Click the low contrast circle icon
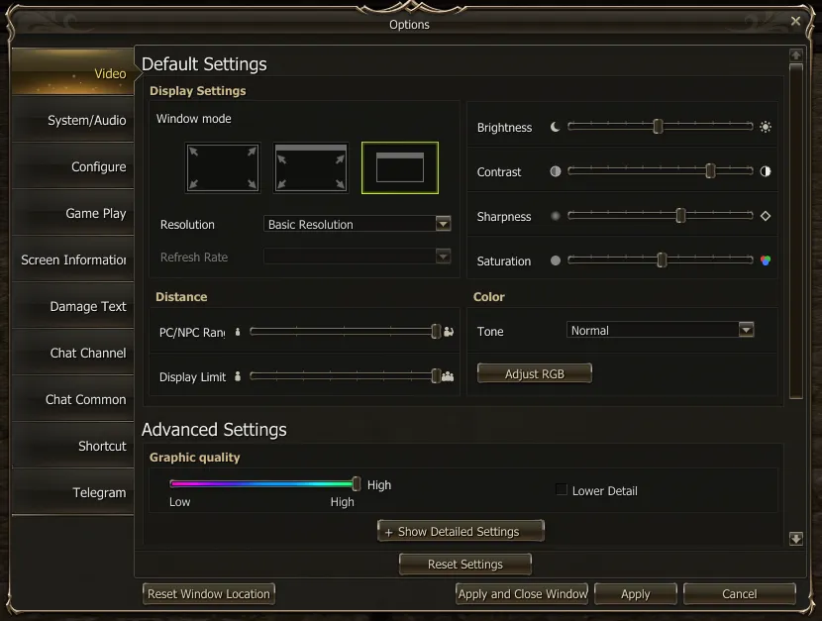 coord(556,171)
